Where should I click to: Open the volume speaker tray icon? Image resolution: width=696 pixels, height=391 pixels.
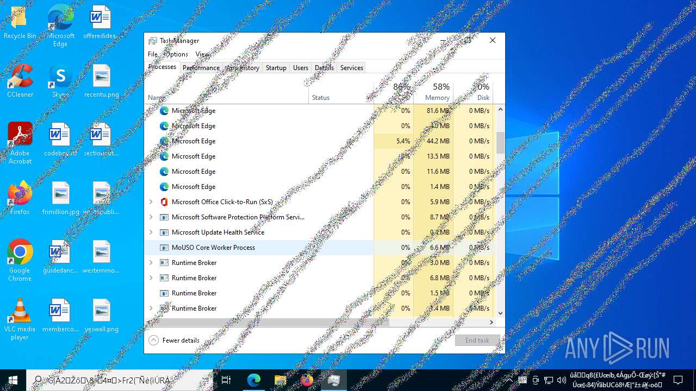(562, 380)
